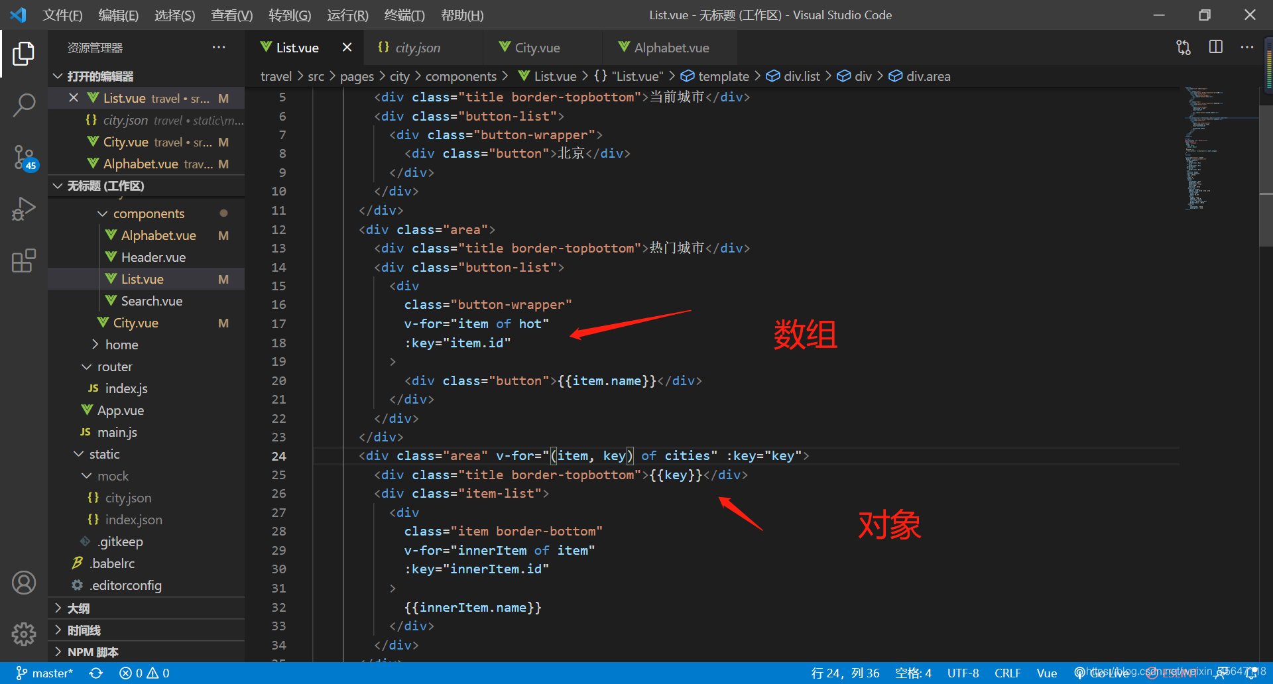Open the Extensions view
This screenshot has width=1273, height=684.
[23, 260]
